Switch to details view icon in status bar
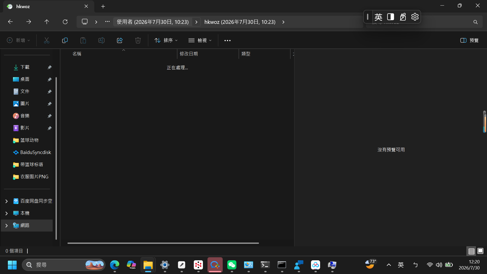Image resolution: width=487 pixels, height=274 pixels. point(471,251)
